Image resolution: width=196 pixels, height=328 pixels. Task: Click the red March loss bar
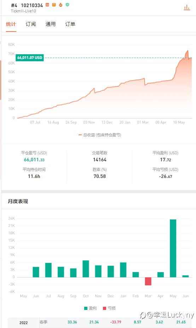tap(148, 281)
